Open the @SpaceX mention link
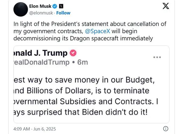This screenshot has height=134, width=179. (x=98, y=31)
